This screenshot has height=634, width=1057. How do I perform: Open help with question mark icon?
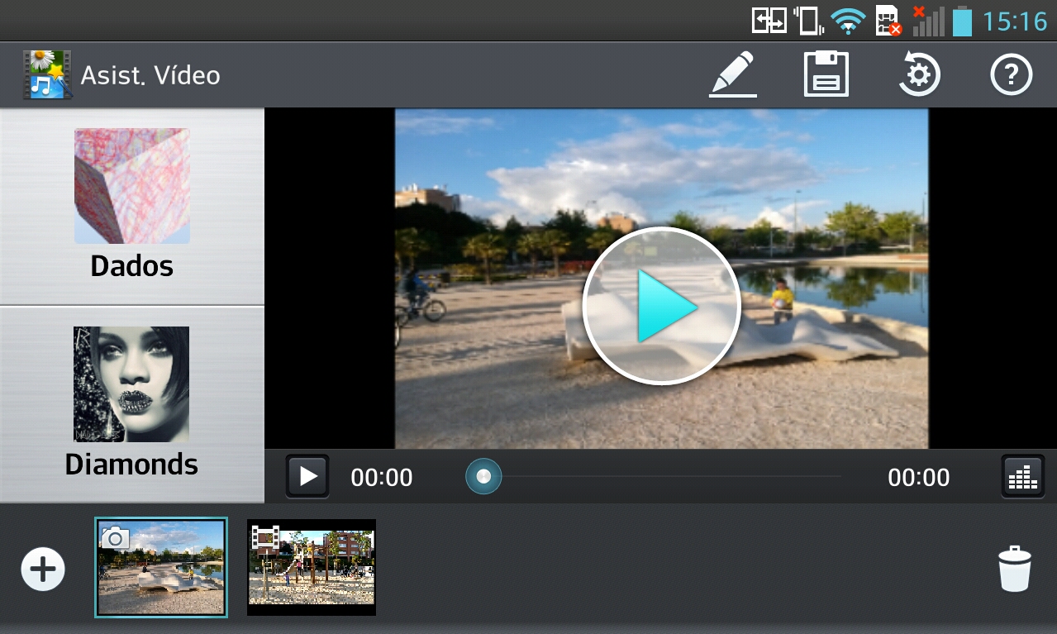pos(1012,75)
